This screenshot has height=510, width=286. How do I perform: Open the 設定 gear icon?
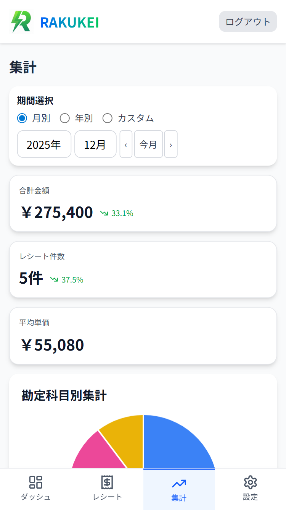250,482
